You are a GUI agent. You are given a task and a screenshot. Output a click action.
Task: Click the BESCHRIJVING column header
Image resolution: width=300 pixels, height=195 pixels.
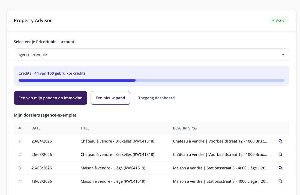click(x=185, y=128)
